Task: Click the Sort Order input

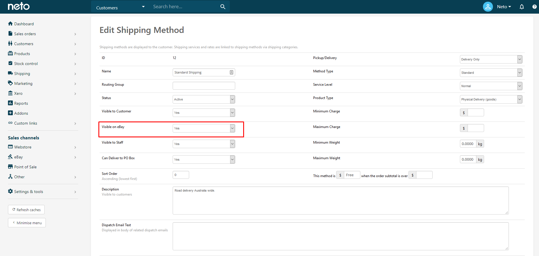Action: [181, 175]
